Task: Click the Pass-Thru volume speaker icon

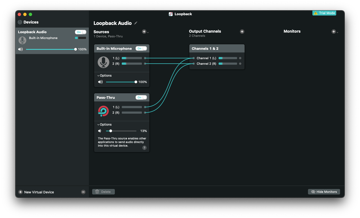Action: (100, 131)
